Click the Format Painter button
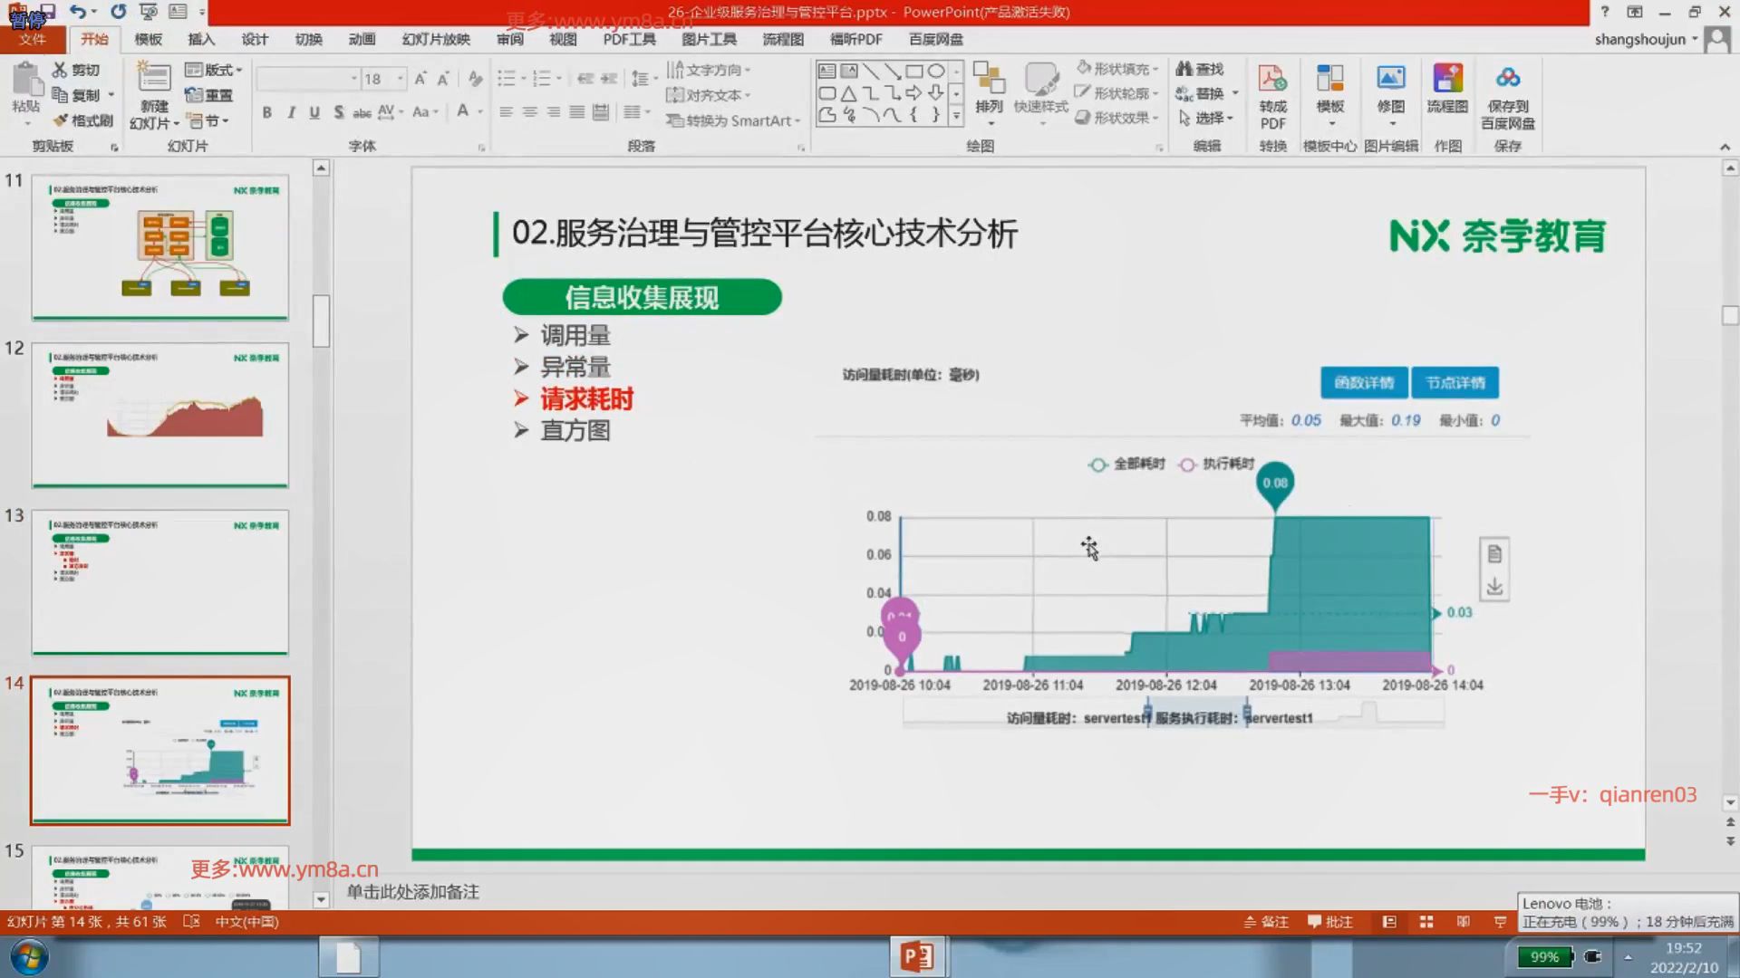 coord(83,120)
